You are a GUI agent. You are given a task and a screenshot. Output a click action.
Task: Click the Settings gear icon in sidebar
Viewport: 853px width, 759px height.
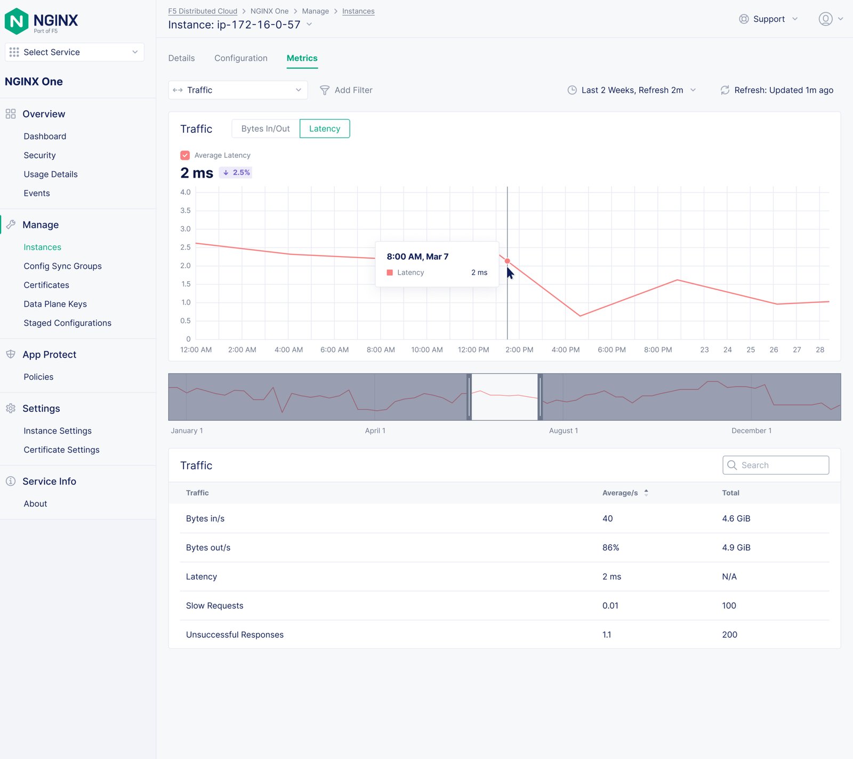tap(11, 409)
